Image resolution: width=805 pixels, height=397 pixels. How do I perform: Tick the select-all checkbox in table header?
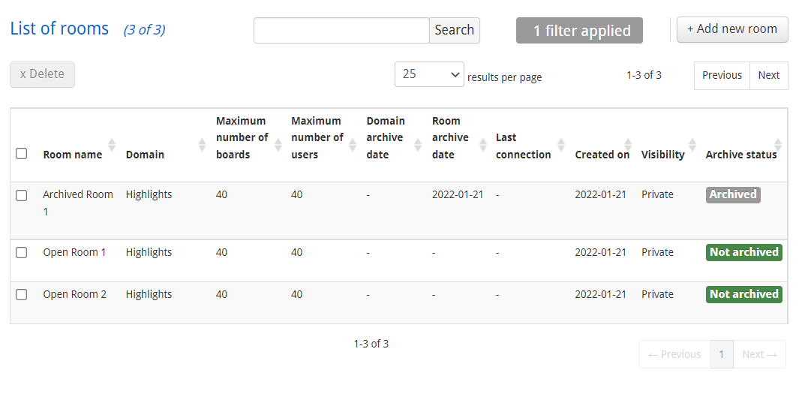(22, 154)
